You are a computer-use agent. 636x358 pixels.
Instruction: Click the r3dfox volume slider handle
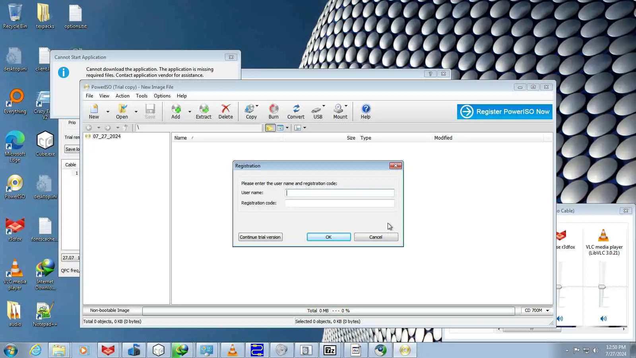[x=559, y=287]
